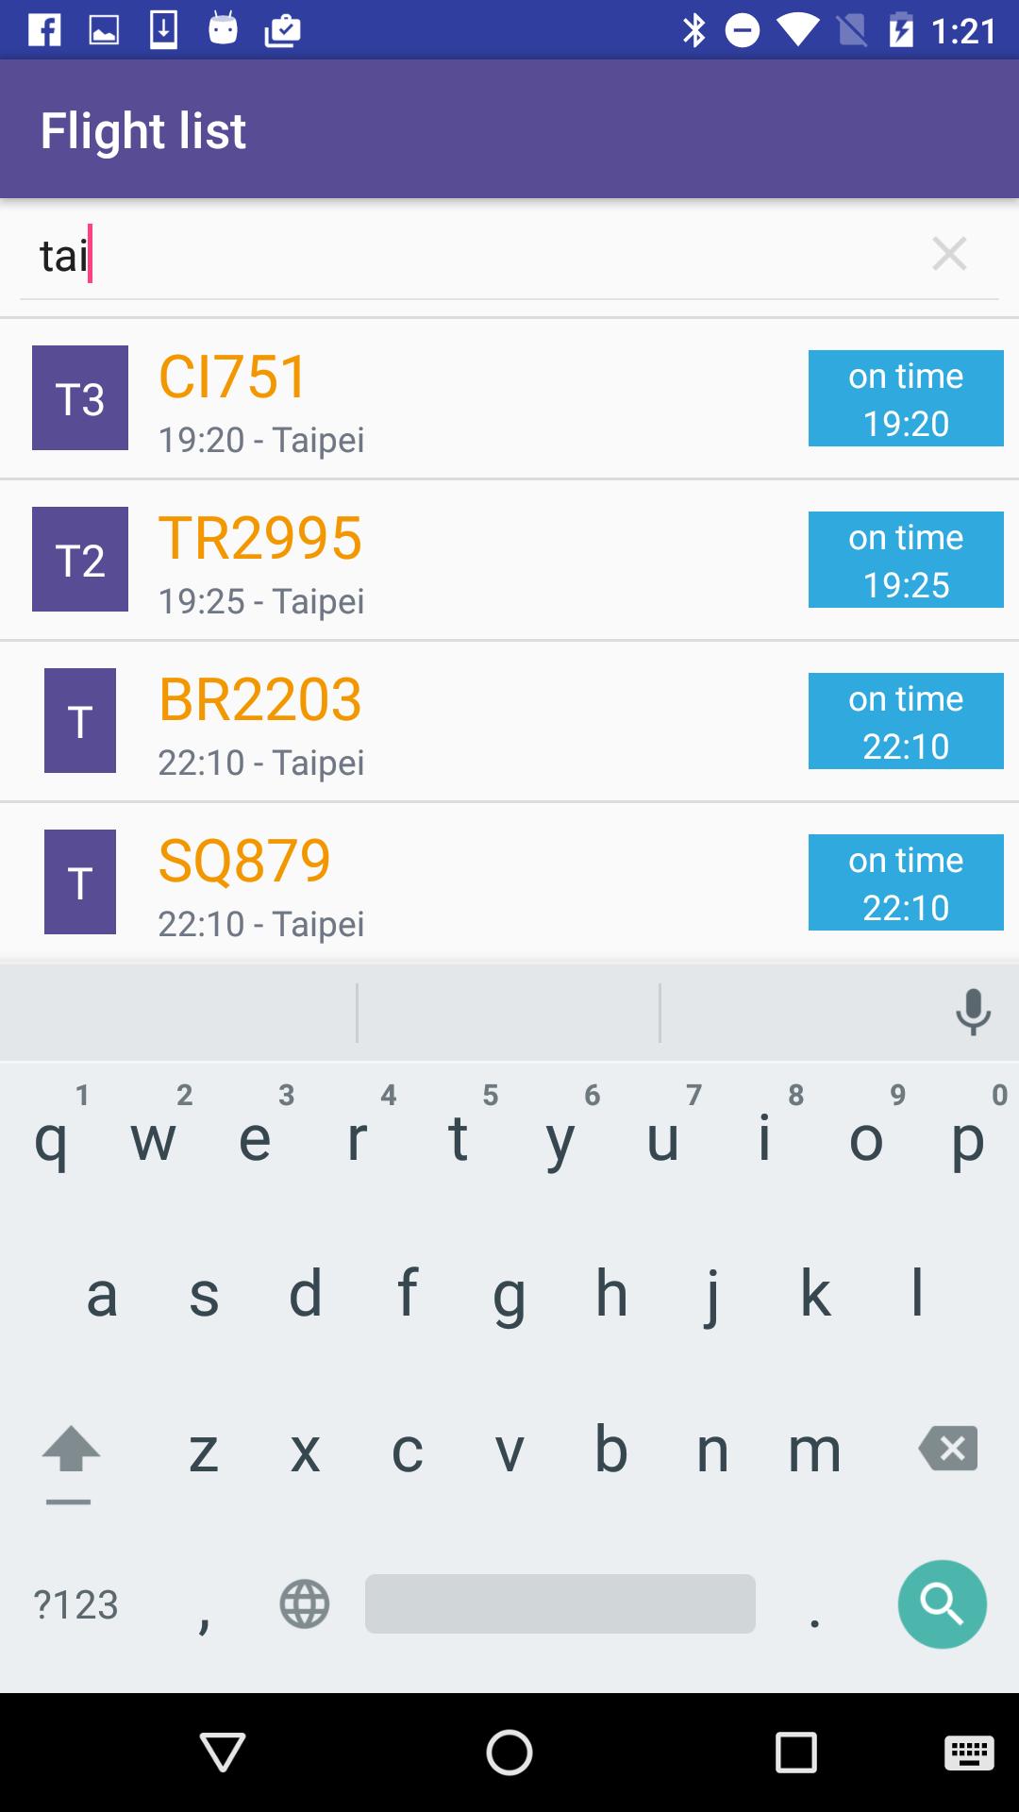Viewport: 1019px width, 1812px height.
Task: Select flight SQ879 to Taipei
Action: [x=453, y=882]
